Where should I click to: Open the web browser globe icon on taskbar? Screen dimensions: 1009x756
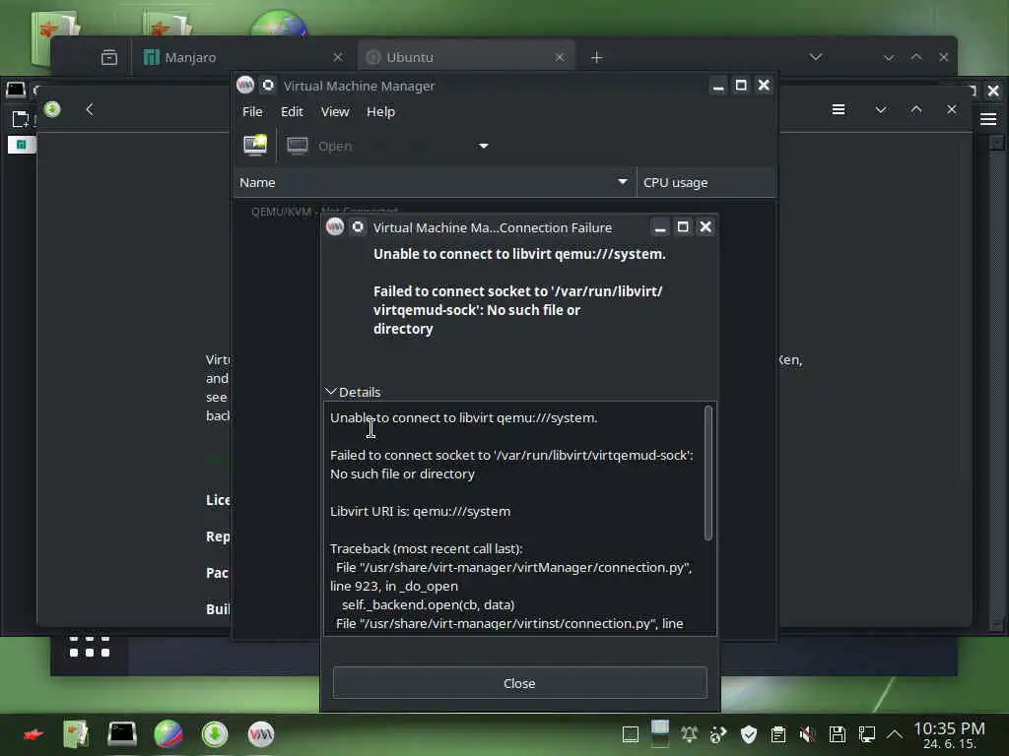click(168, 734)
